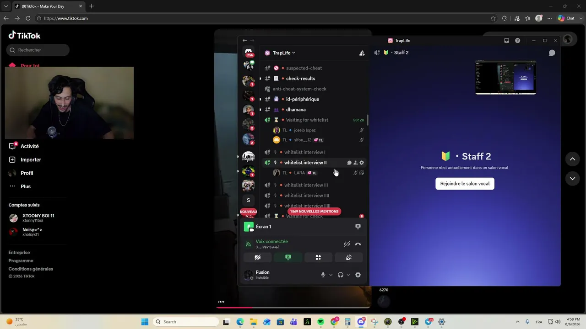Stop screen sharing via the Écran 1 icon
Image resolution: width=586 pixels, height=329 pixels.
click(358, 226)
